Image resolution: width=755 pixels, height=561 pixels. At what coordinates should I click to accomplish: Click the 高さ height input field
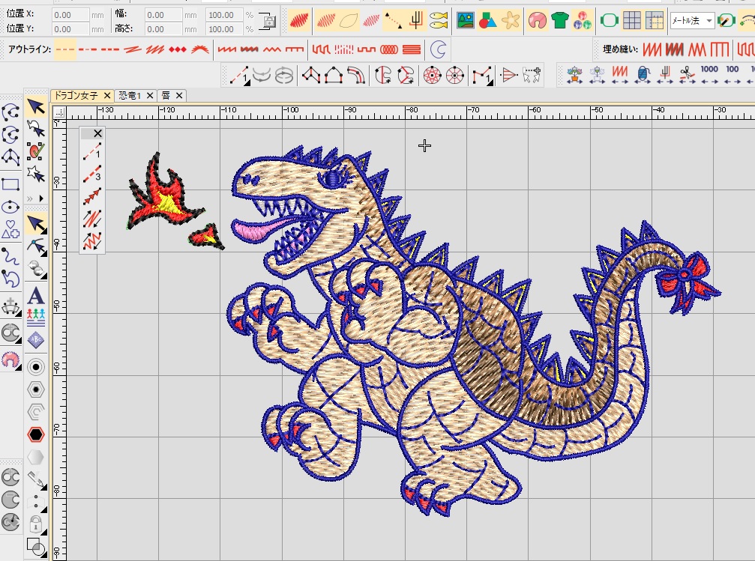coord(164,29)
